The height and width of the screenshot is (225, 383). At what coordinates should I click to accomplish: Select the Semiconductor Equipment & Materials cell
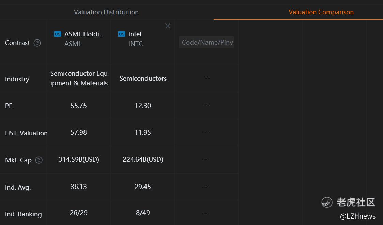[79, 78]
